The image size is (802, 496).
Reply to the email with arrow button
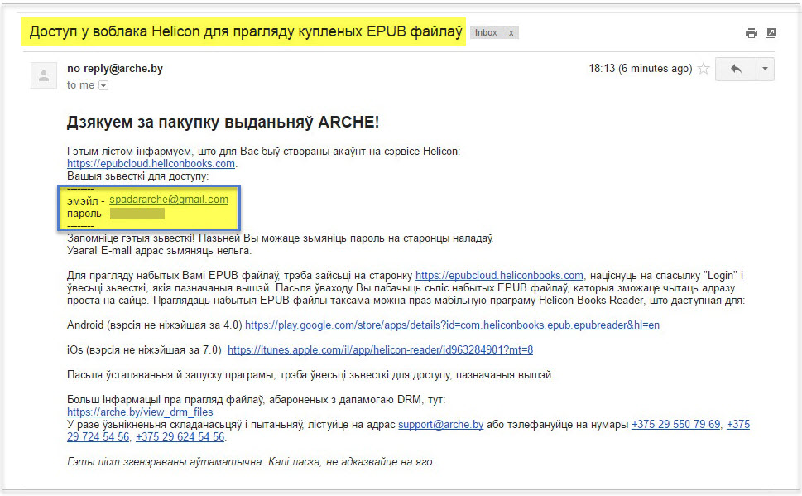tap(736, 69)
